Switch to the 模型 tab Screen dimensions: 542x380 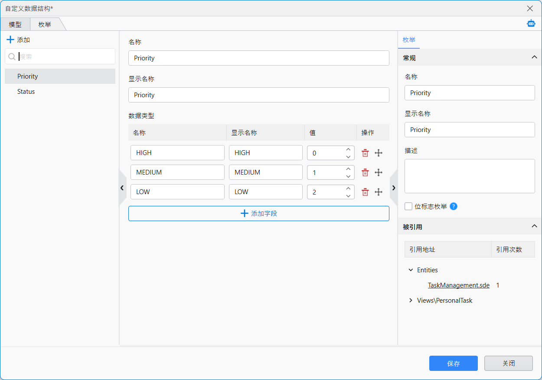(15, 24)
